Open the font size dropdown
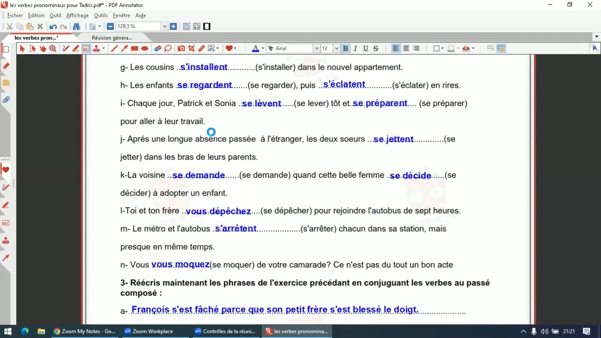Screen dimensions: 601x338 336,48
